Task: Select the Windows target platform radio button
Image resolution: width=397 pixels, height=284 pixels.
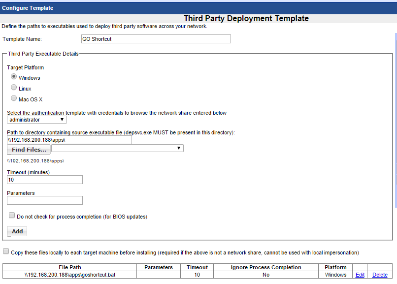Action: (x=14, y=77)
